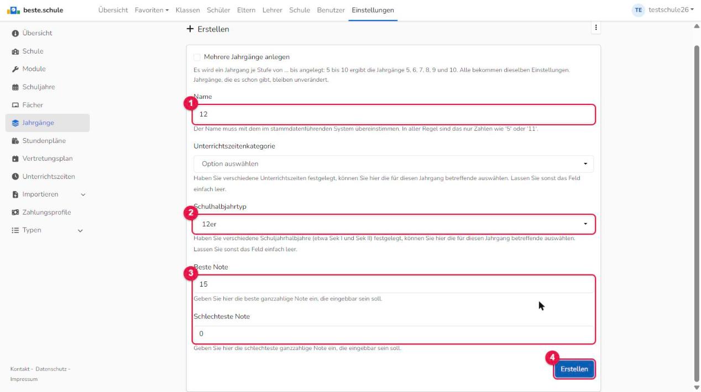Expand the Typen sidebar submenu
Screen dimensions: 701x392
click(81, 231)
